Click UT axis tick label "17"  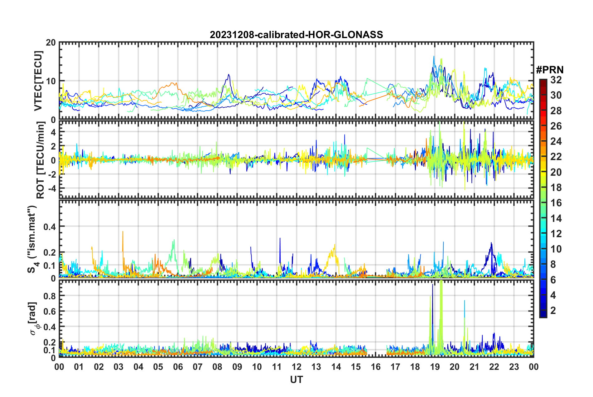395,367
